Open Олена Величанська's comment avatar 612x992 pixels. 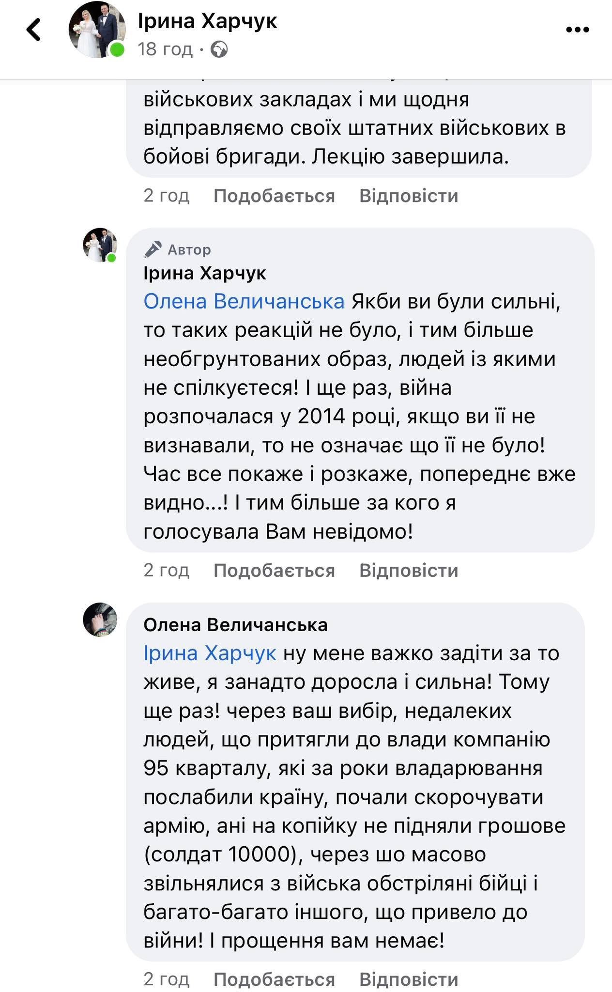click(x=100, y=620)
